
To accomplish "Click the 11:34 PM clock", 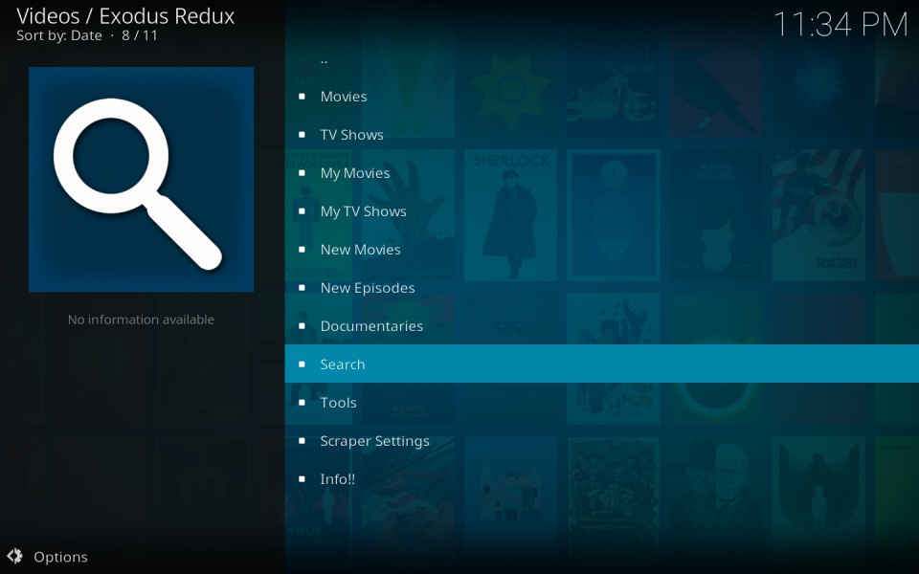I will tap(841, 25).
